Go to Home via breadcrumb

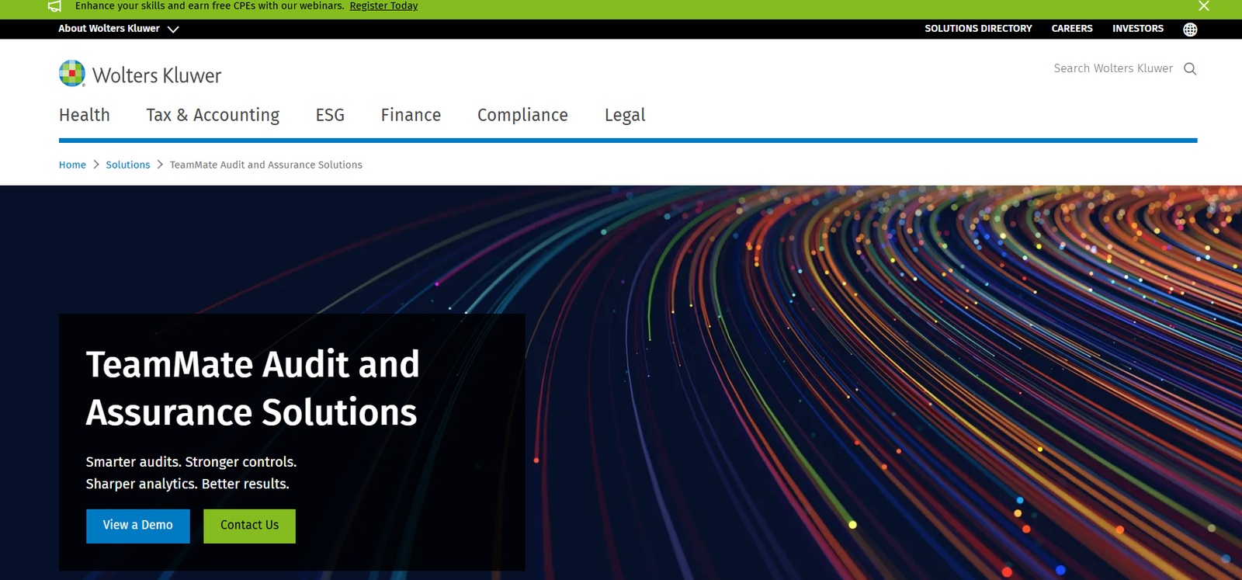point(72,165)
